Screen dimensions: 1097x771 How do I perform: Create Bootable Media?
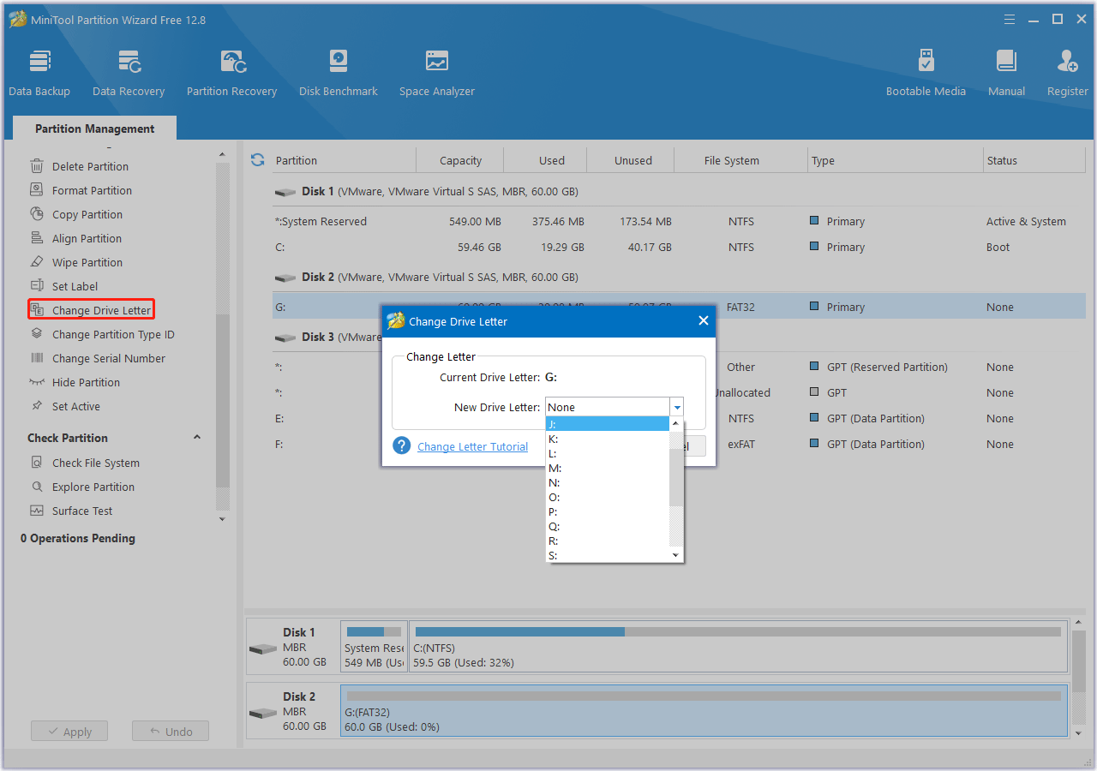click(926, 70)
